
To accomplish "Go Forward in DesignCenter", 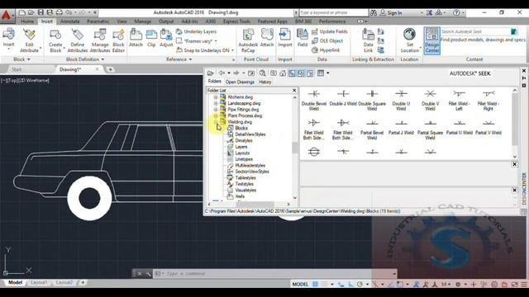I will coord(236,73).
